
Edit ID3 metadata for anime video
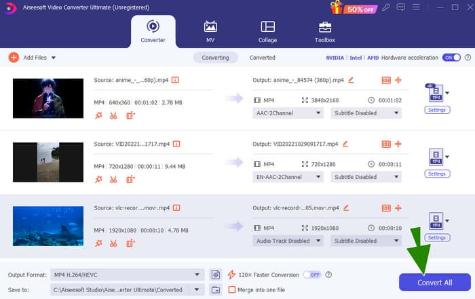[x=386, y=80]
